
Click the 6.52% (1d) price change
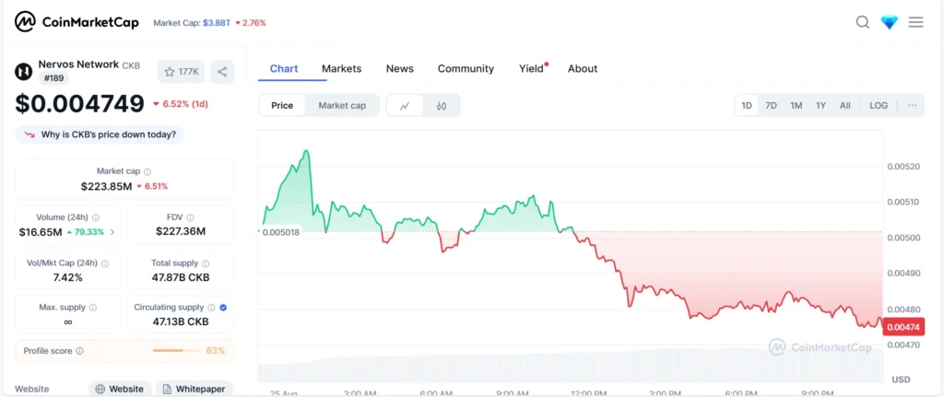pyautogui.click(x=185, y=104)
